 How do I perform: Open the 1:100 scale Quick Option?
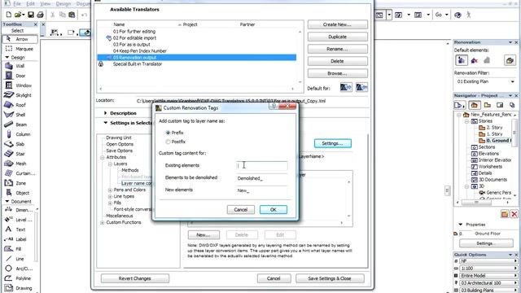[488, 268]
